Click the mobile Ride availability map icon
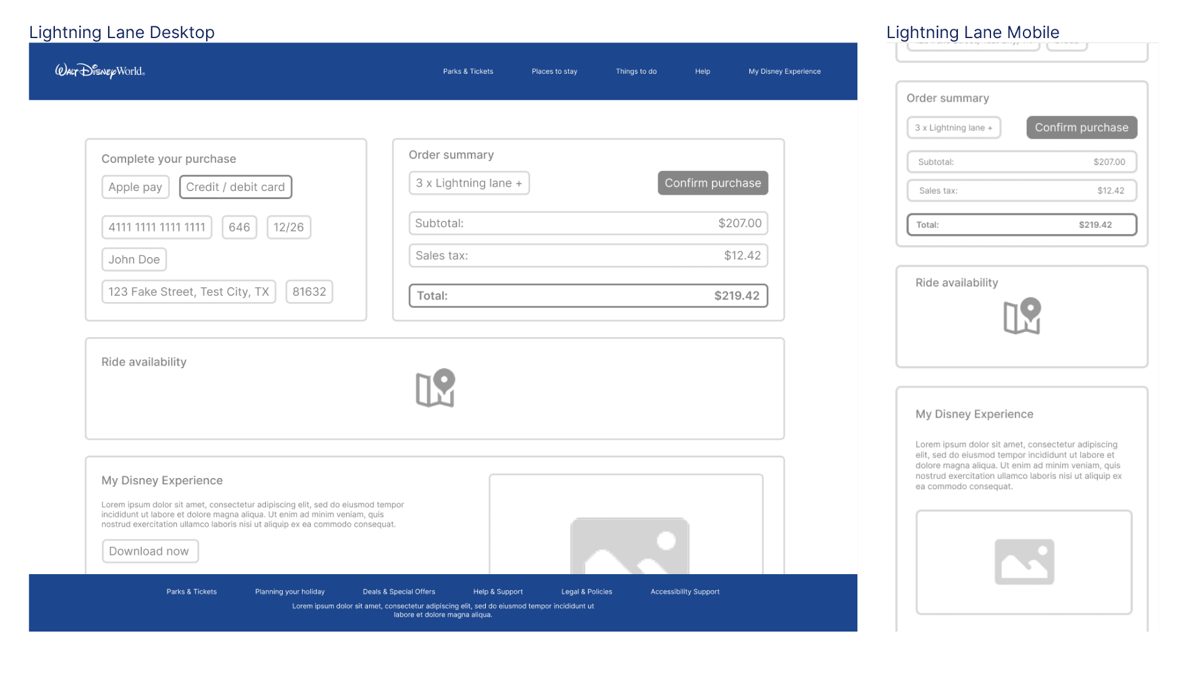This screenshot has height=674, width=1199. tap(1022, 316)
